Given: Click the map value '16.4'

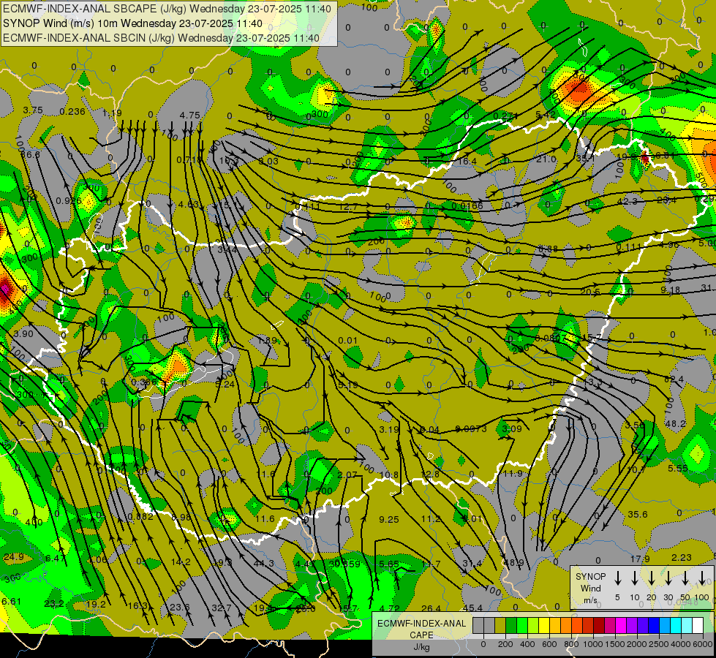Looking at the screenshot, I should (467, 161).
